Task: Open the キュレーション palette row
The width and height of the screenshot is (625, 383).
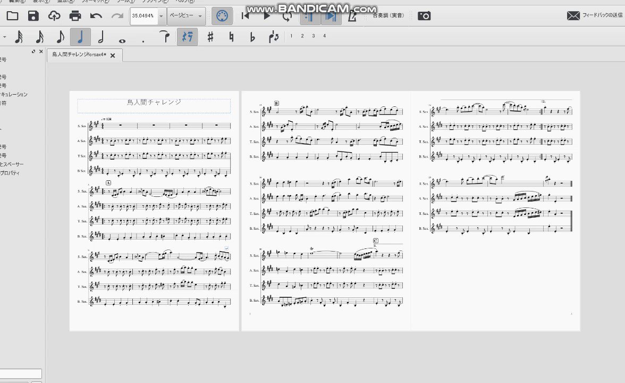Action: pos(14,95)
